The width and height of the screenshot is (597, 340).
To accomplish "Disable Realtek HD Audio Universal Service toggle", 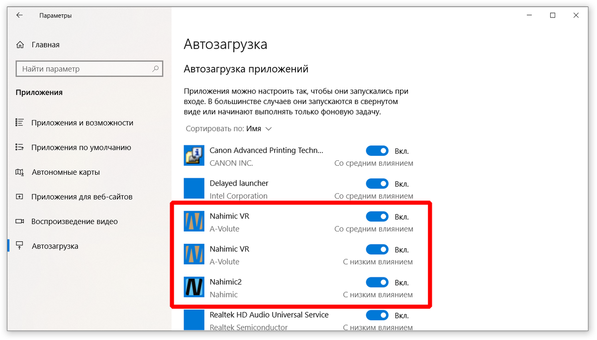I will 377,315.
